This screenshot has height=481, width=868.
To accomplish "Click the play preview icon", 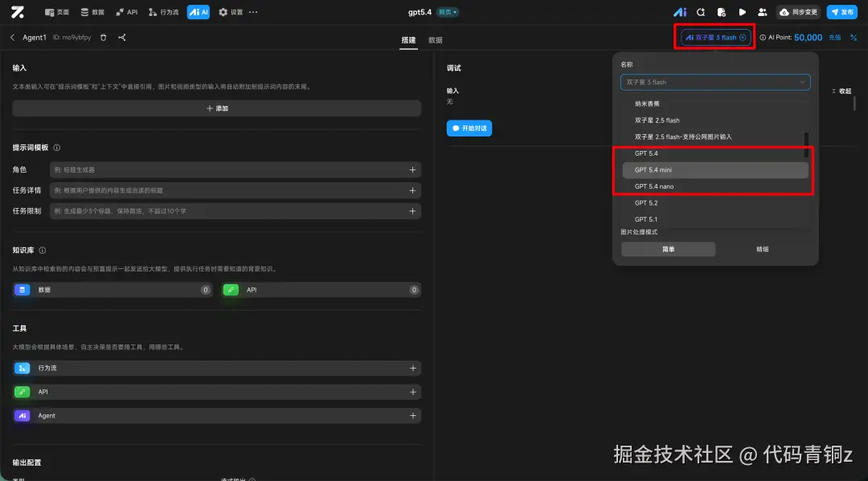I will 742,12.
